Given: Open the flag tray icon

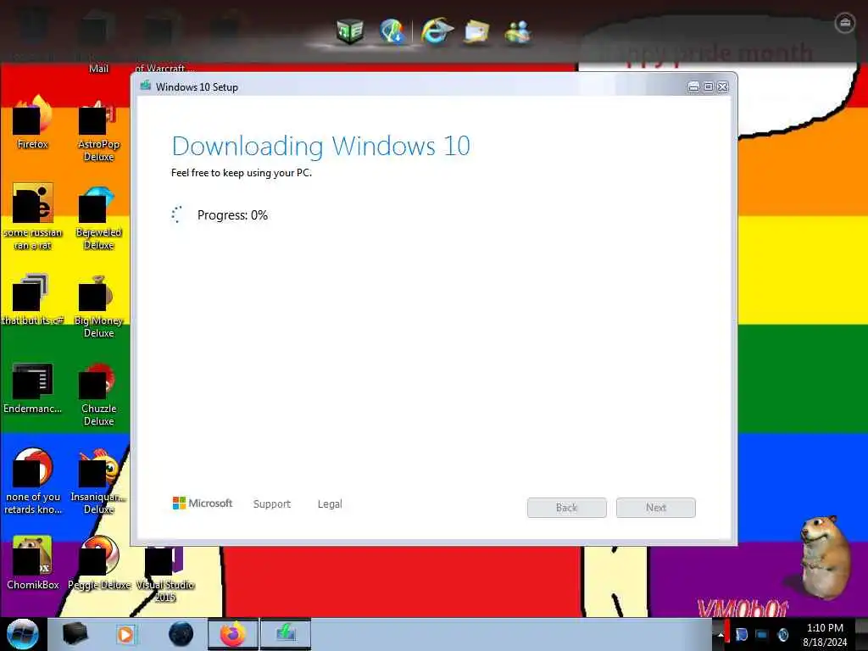Looking at the screenshot, I should (x=741, y=635).
